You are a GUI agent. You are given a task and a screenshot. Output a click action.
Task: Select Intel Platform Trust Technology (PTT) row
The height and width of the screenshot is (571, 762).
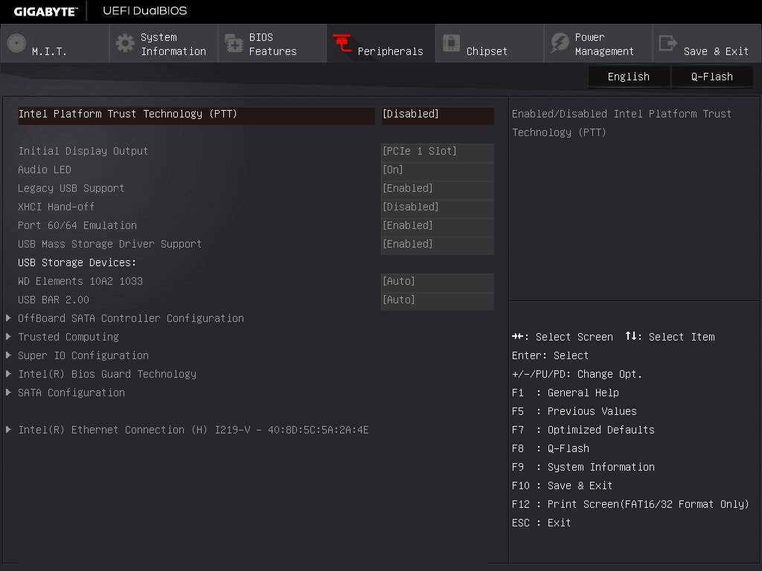pos(196,114)
